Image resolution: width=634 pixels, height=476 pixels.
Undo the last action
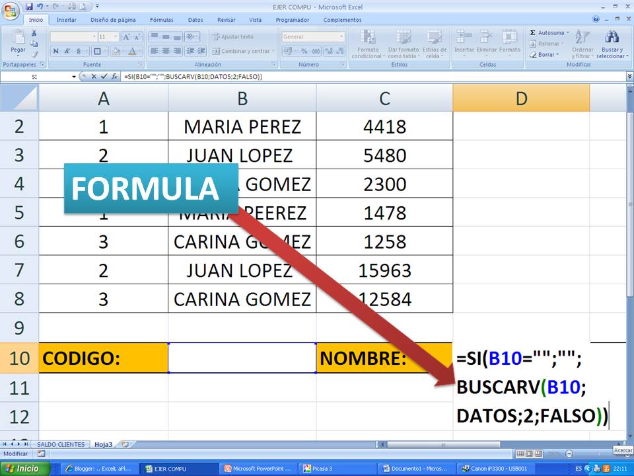[40, 7]
